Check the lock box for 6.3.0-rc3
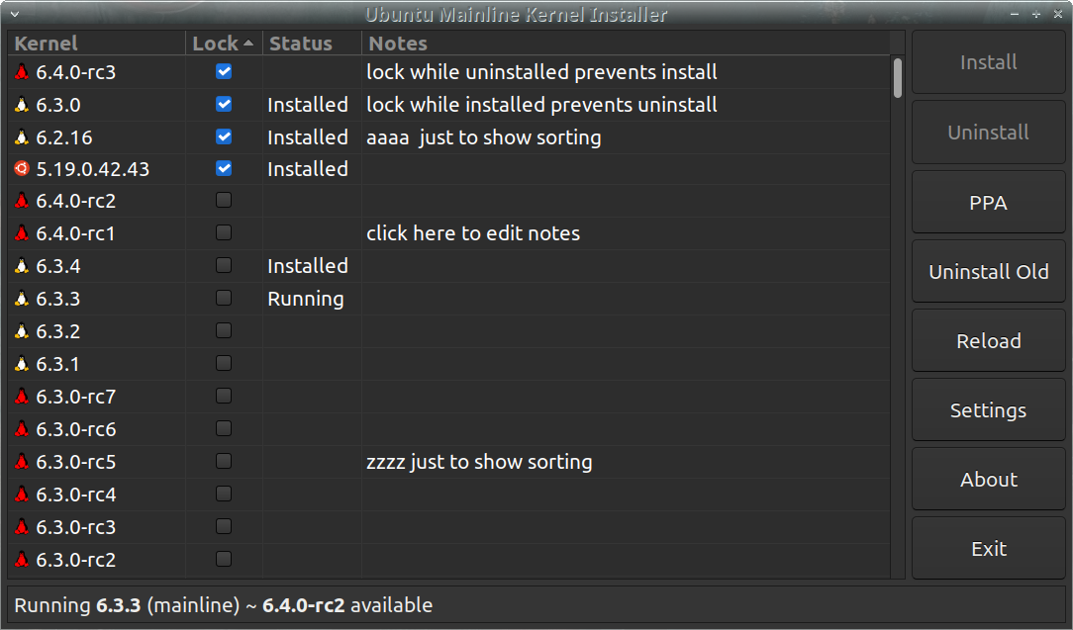The image size is (1073, 630). pos(224,526)
